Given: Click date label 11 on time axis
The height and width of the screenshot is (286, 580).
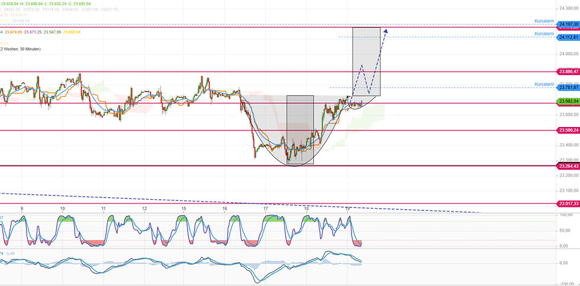Looking at the screenshot, I should tap(103, 209).
